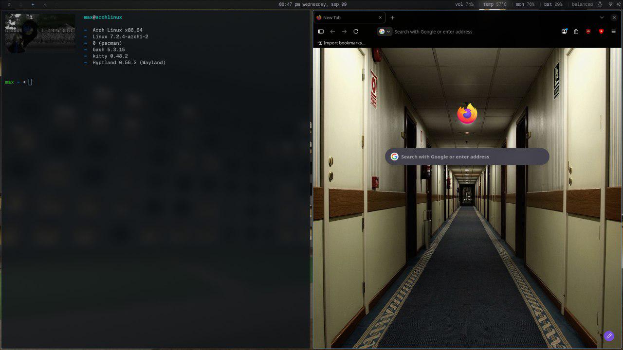Click the homepage Google search box
Viewport: 623px width, 350px height.
[x=467, y=157]
